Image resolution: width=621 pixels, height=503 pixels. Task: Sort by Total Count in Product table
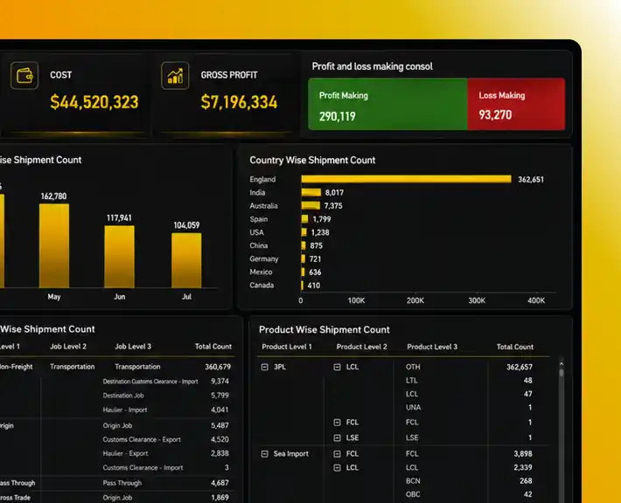pos(515,347)
